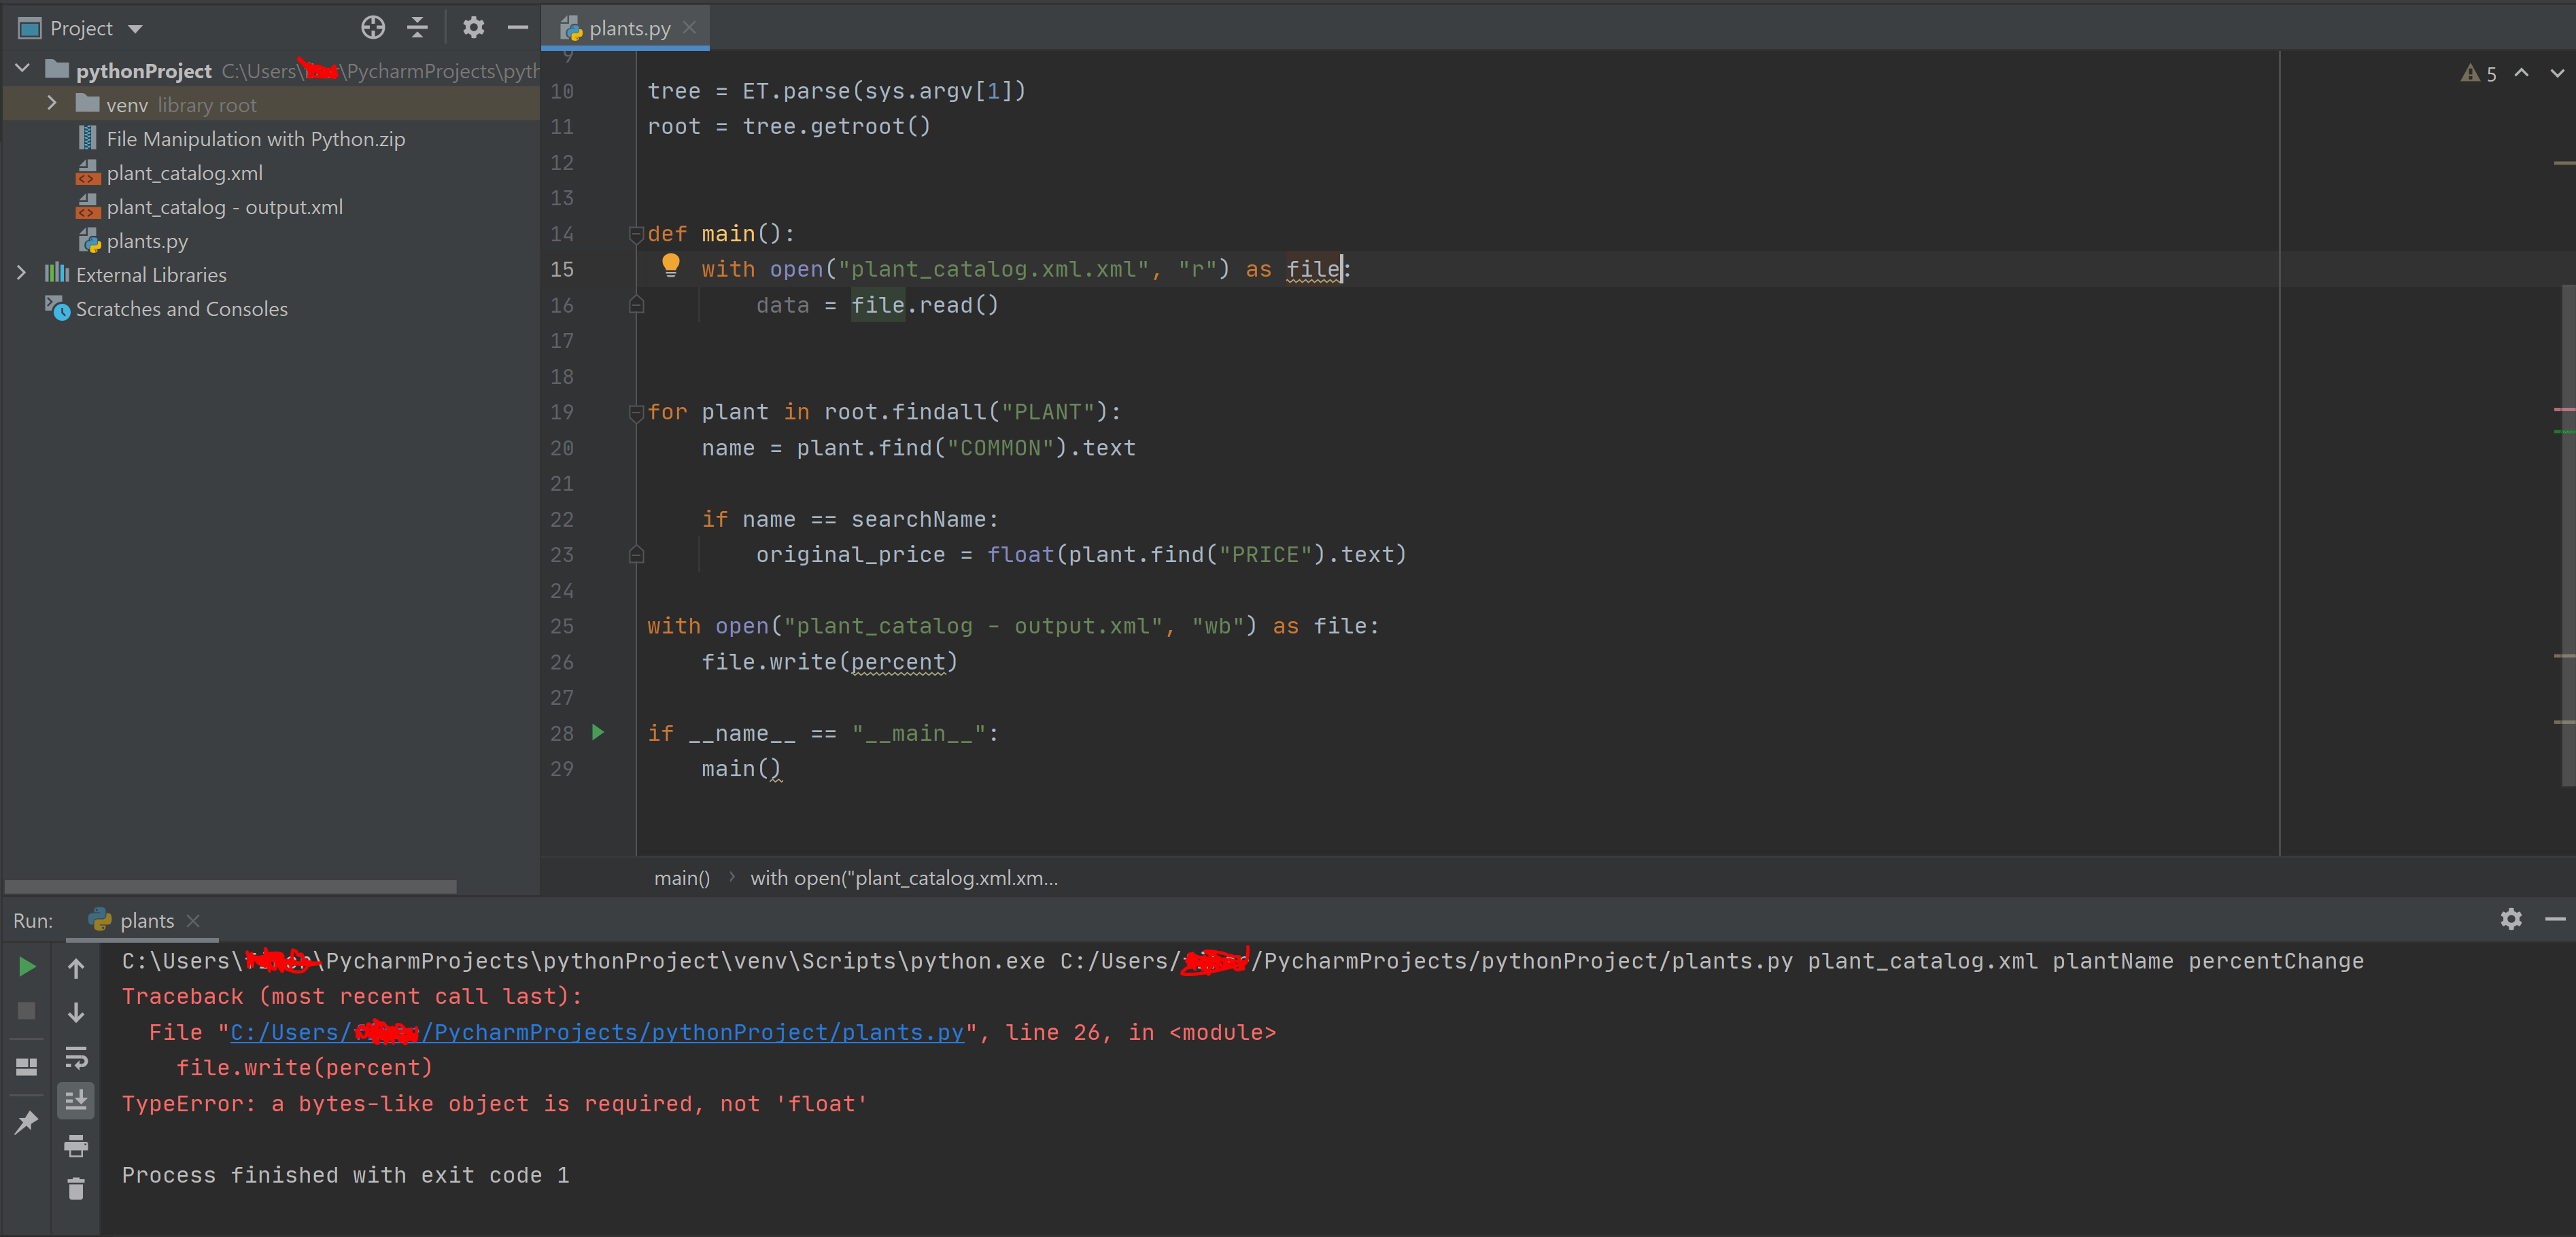Screen dimensions: 2576x1237
Task: Select the plants tab in Run panel
Action: coord(146,921)
